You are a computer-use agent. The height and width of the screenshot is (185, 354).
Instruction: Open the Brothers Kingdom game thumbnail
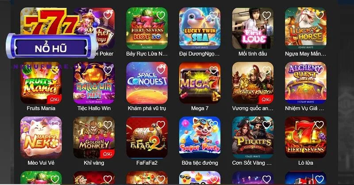[253, 83]
